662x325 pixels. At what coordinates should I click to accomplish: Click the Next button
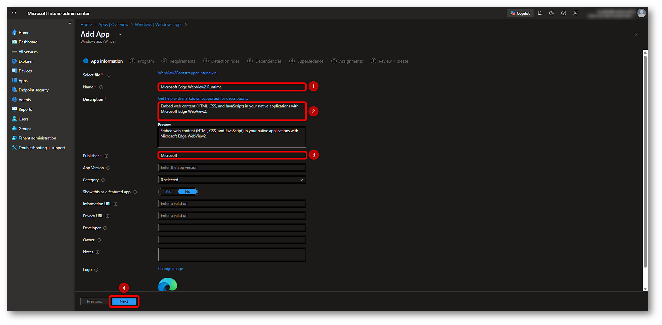click(124, 301)
